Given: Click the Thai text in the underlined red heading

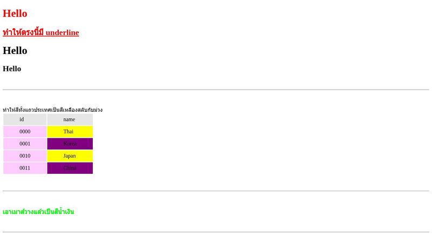Looking at the screenshot, I should tap(23, 32).
